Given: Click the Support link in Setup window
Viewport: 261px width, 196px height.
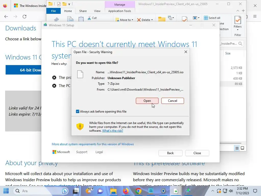Looking at the screenshot, I should [82, 152].
